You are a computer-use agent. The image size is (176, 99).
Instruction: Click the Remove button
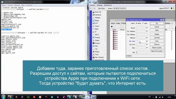[157, 44]
